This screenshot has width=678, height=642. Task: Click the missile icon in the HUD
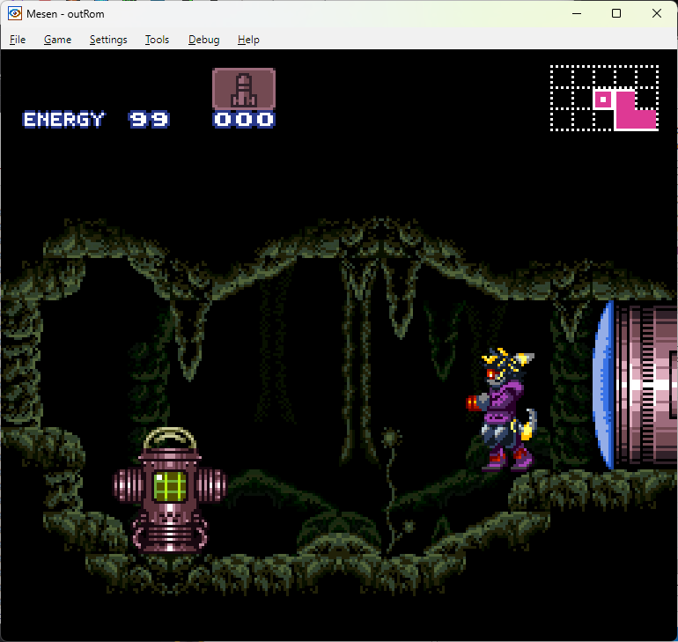pyautogui.click(x=244, y=89)
